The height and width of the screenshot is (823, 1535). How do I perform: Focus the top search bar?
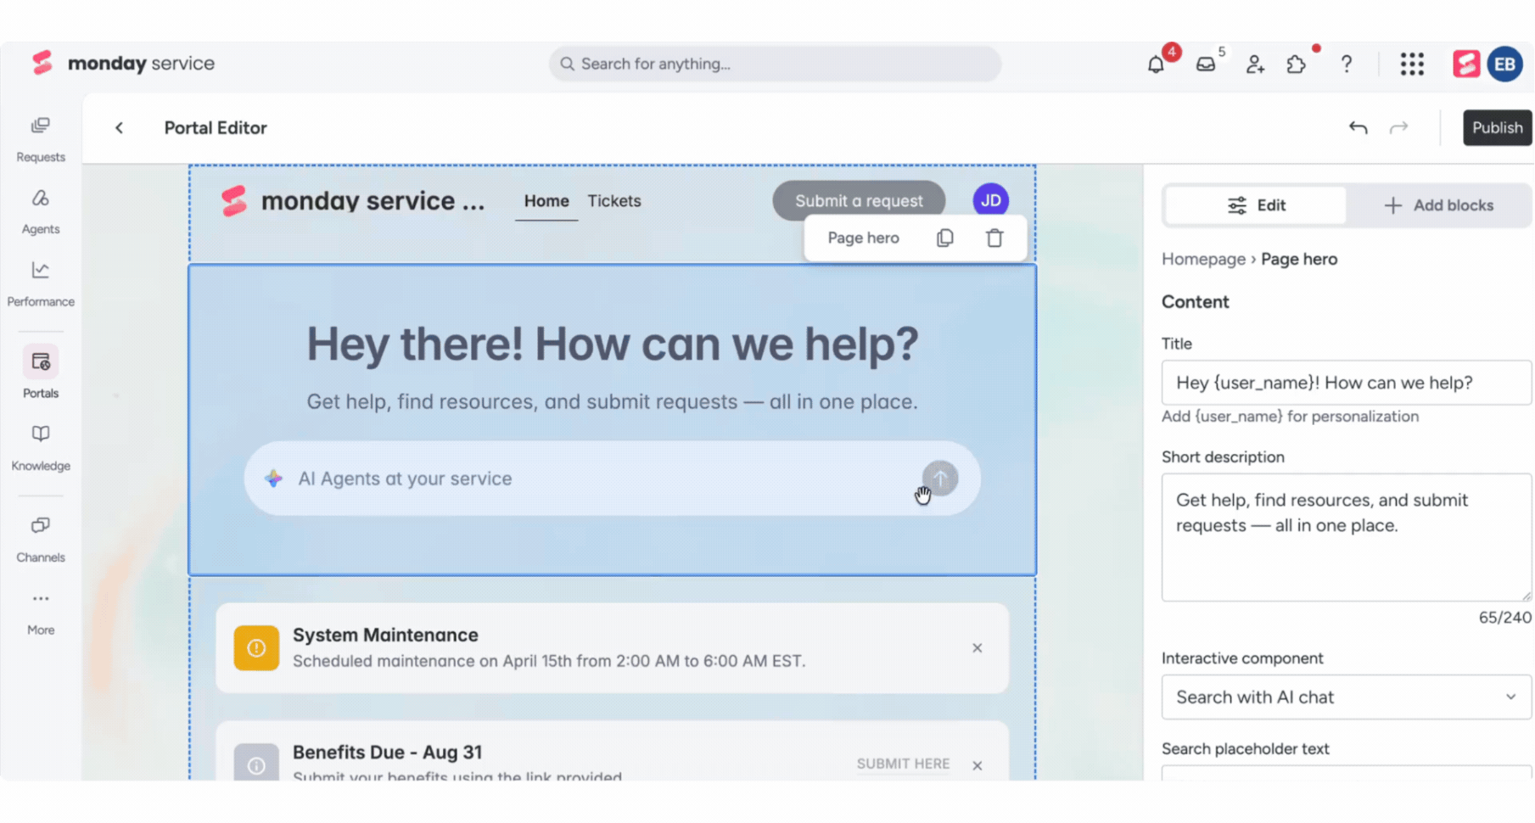pos(775,64)
